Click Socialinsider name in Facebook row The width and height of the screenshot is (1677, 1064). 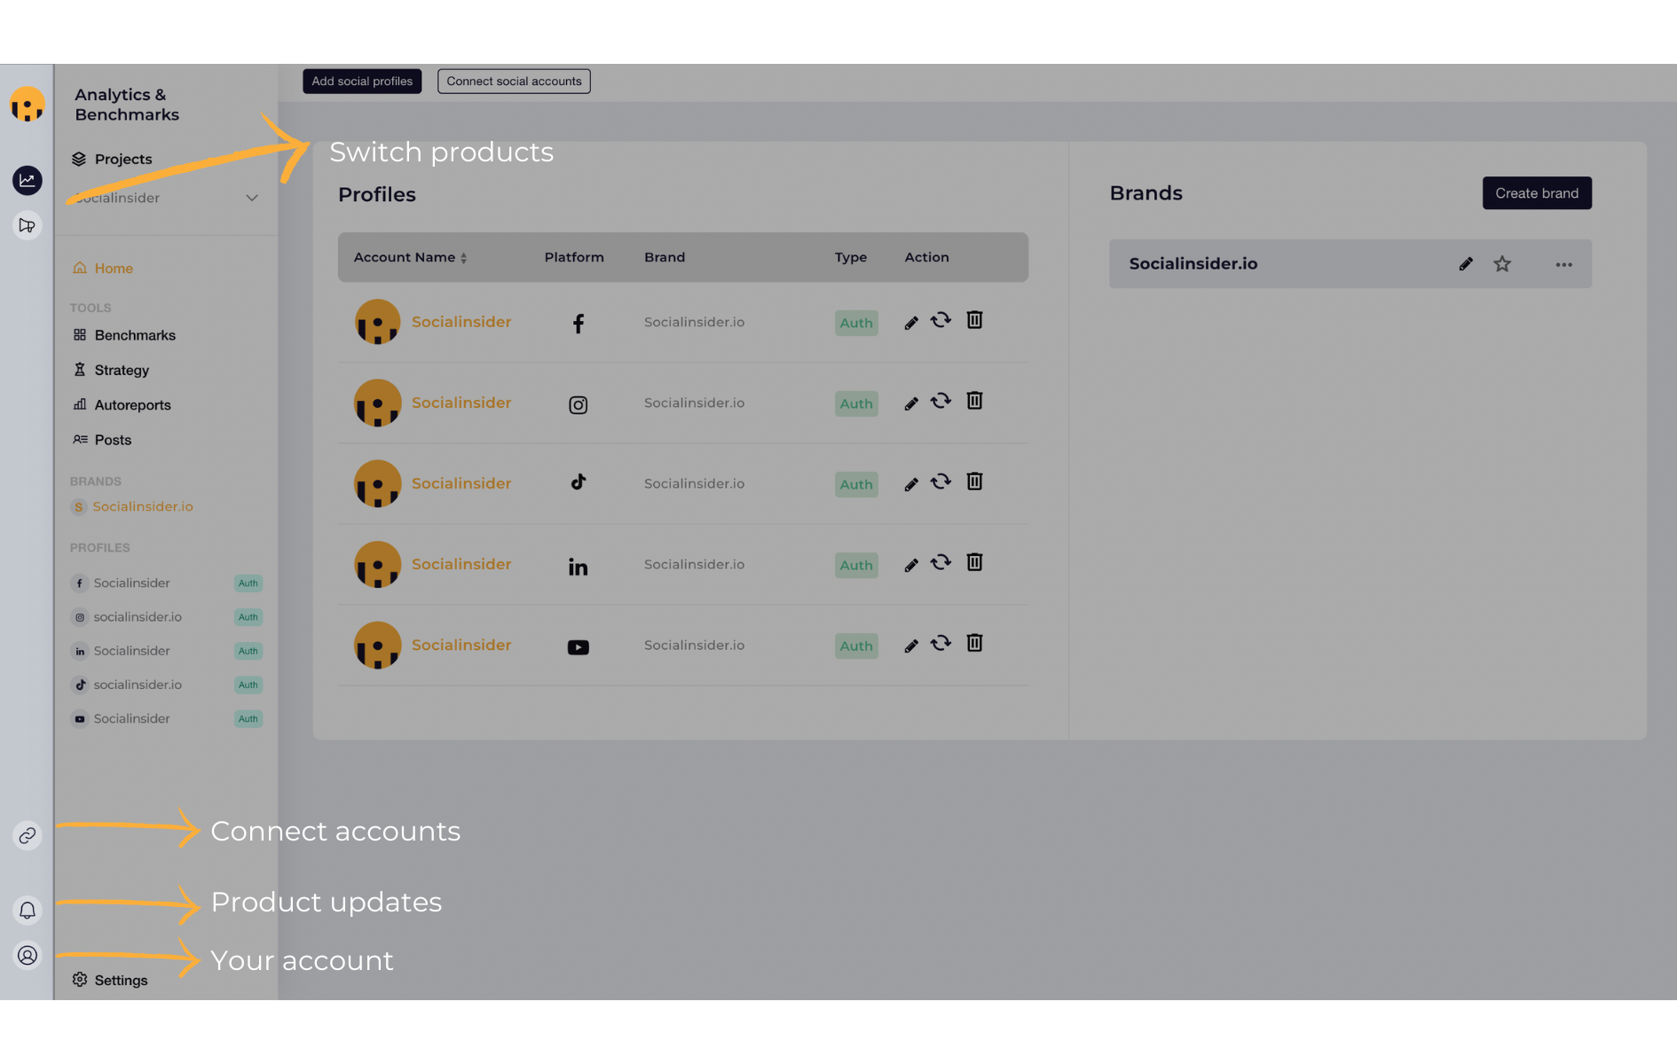pyautogui.click(x=461, y=322)
